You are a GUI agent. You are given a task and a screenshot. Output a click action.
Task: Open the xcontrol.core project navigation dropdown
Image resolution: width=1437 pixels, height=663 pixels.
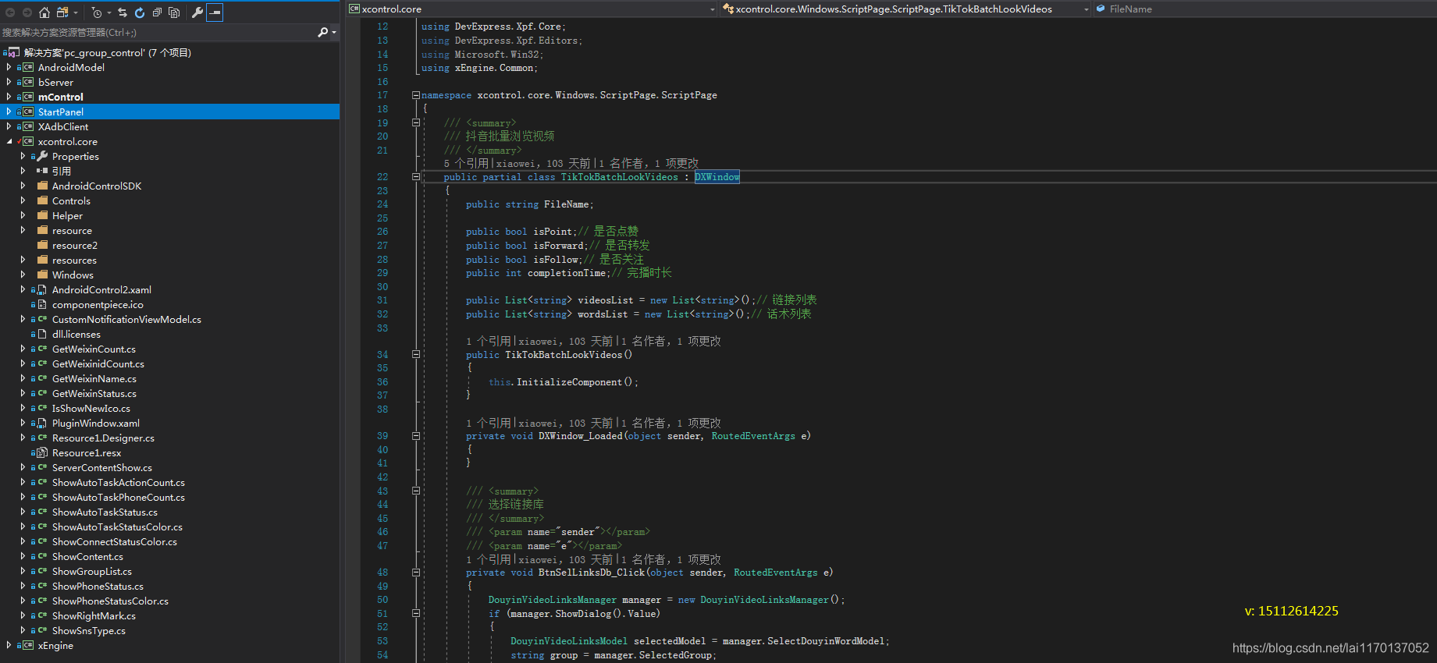pos(712,9)
